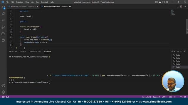This screenshot has height=105, width=188.
Task: Open terminal panel more actions ellipsis
Action: (x=178, y=51)
